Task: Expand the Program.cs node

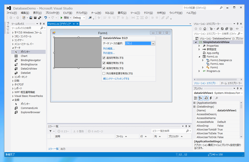Action: (199, 71)
